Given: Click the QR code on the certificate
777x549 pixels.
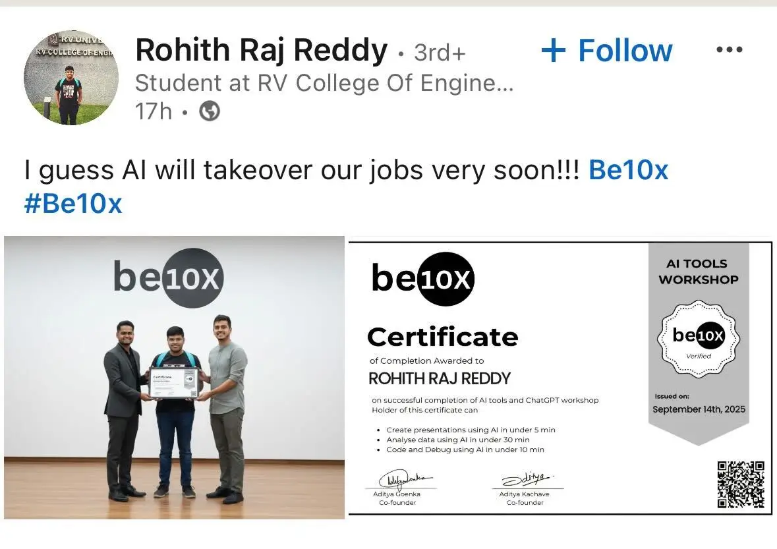Looking at the screenshot, I should coord(741,484).
